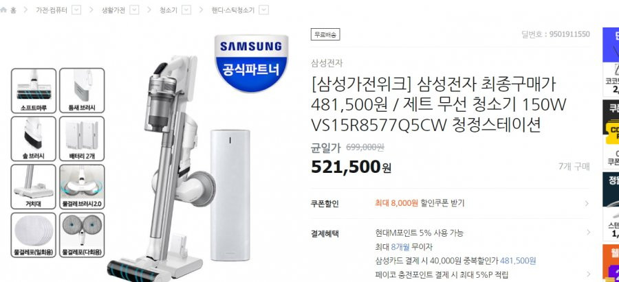Click the home icon in breadcrumb
Screen dimensions: 619x282
3,10
